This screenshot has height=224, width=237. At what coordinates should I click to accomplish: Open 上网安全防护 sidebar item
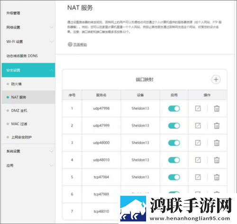pos(21,137)
